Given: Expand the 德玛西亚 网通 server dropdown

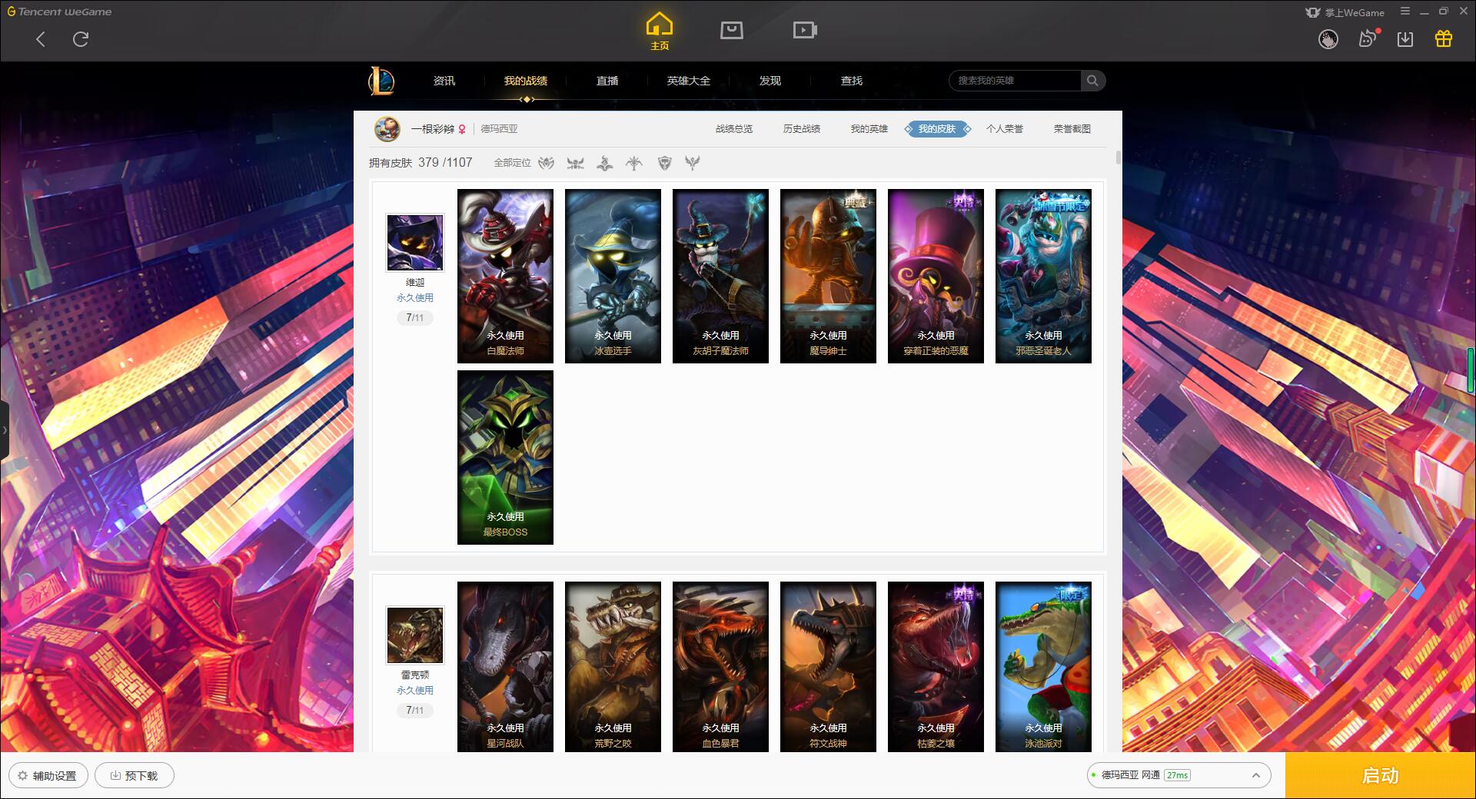Looking at the screenshot, I should pos(1178,775).
